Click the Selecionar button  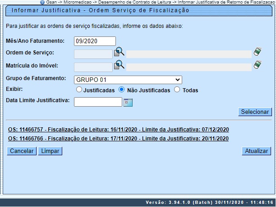click(255, 112)
